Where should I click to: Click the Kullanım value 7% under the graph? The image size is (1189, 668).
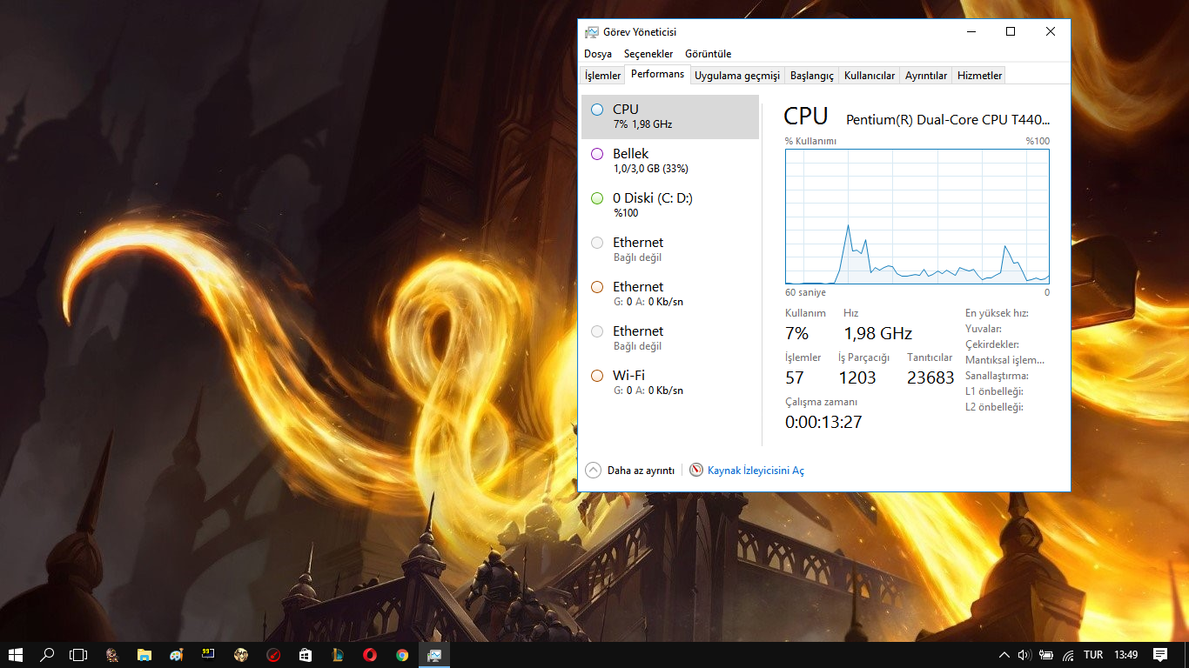[796, 333]
